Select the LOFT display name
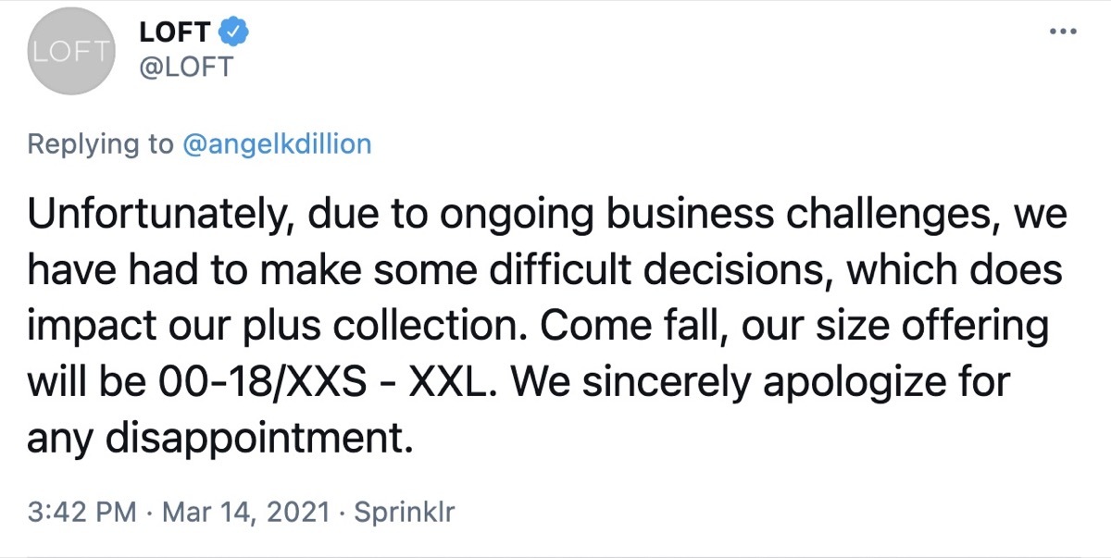 [171, 31]
